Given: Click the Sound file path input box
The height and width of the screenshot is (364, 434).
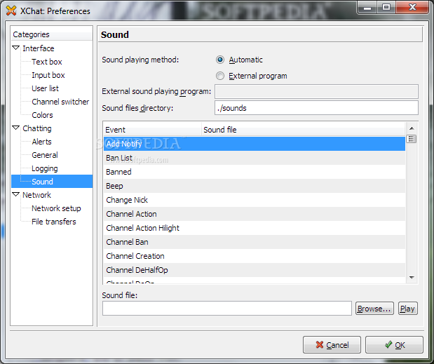Looking at the screenshot, I should [x=227, y=309].
